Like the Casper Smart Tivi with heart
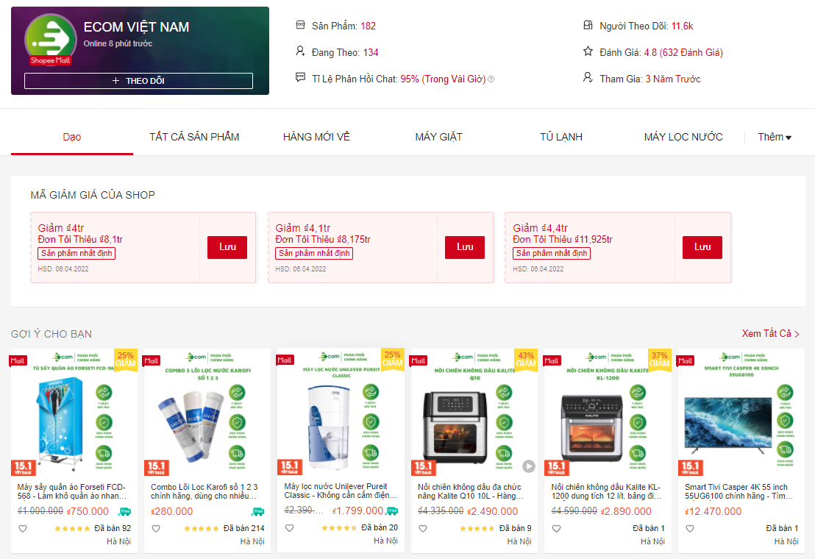815x559 pixels. pos(690,529)
